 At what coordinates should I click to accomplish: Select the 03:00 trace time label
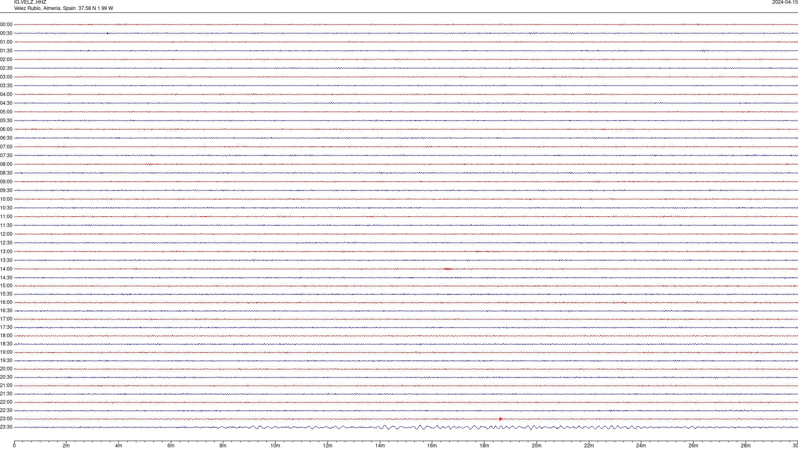pyautogui.click(x=6, y=77)
